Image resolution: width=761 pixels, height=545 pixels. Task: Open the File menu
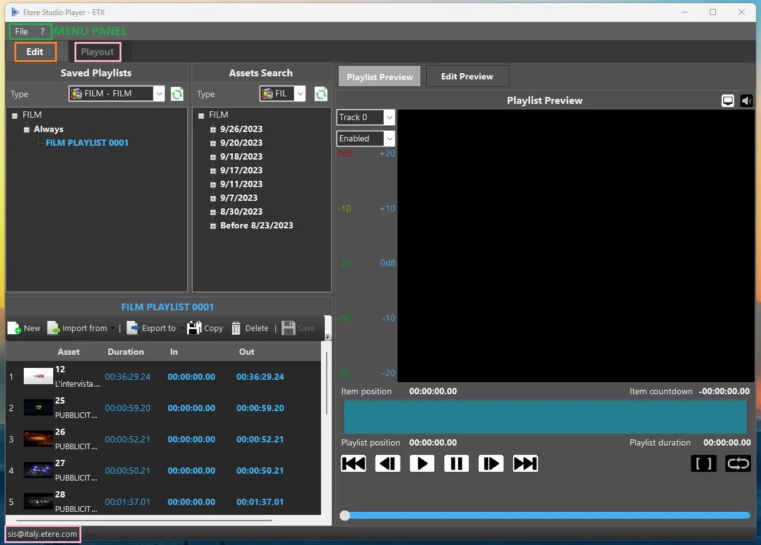[21, 31]
